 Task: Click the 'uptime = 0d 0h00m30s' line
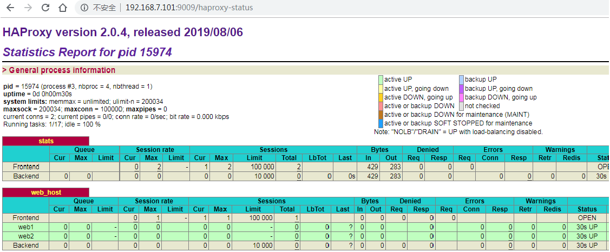click(x=37, y=94)
